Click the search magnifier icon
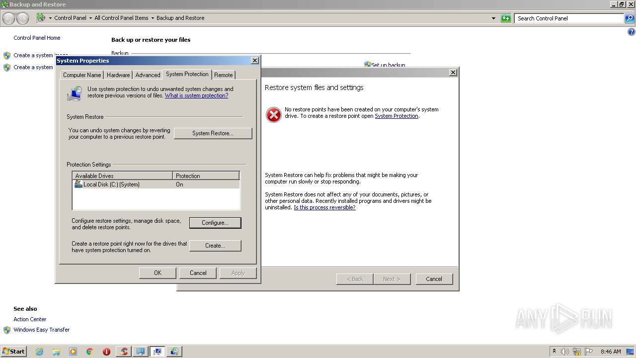Screen dimensions: 636x358 (x=630, y=18)
